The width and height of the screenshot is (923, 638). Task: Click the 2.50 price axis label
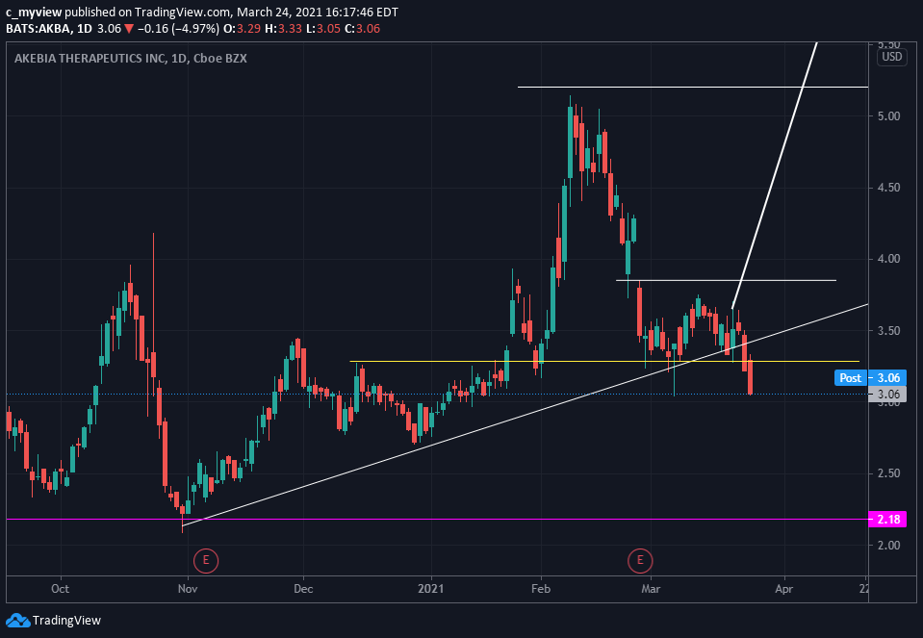[x=888, y=473]
